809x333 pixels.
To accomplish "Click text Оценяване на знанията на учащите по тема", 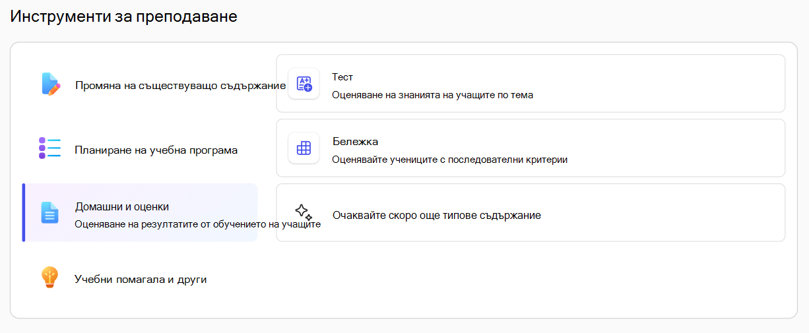I will tap(432, 95).
